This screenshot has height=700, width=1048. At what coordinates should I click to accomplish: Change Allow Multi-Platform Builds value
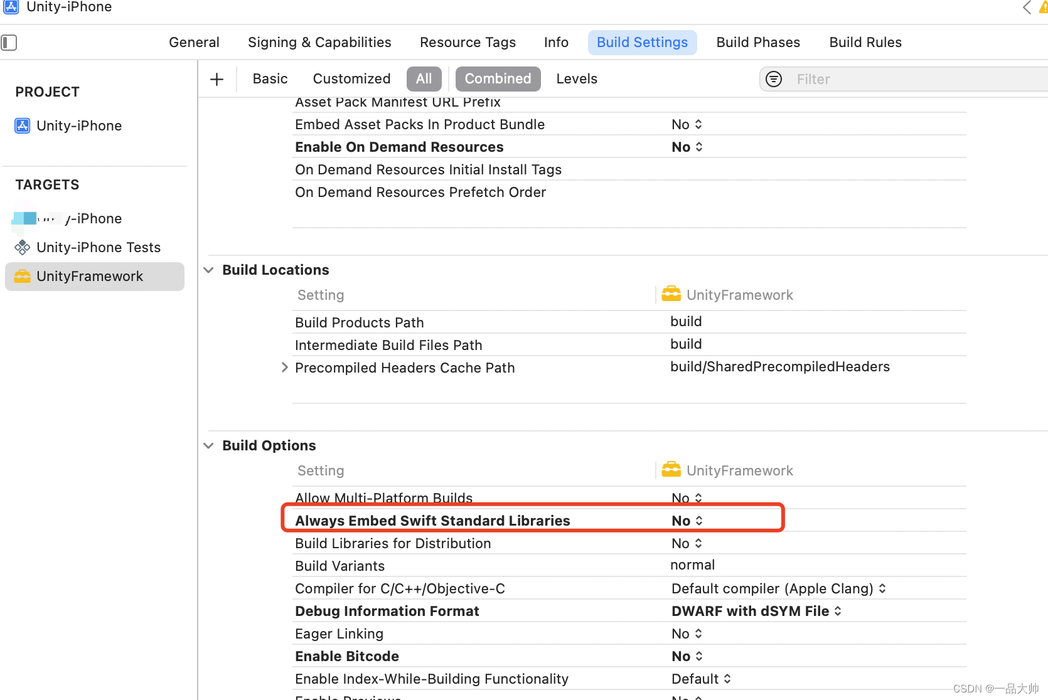coord(687,498)
